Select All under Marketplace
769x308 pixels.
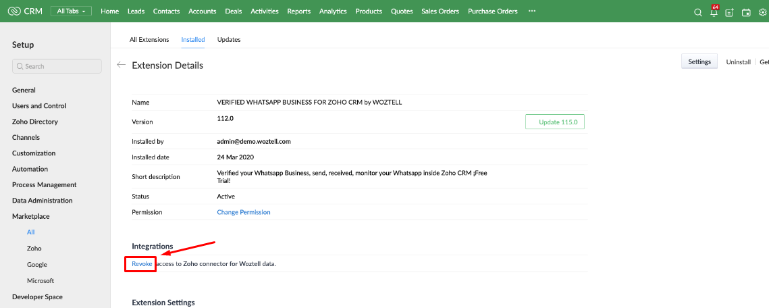click(x=31, y=232)
